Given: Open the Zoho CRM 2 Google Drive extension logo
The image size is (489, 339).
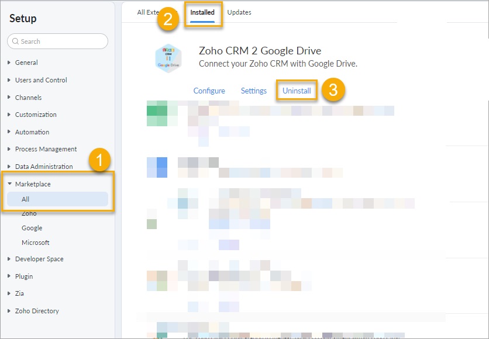Looking at the screenshot, I should pos(168,58).
